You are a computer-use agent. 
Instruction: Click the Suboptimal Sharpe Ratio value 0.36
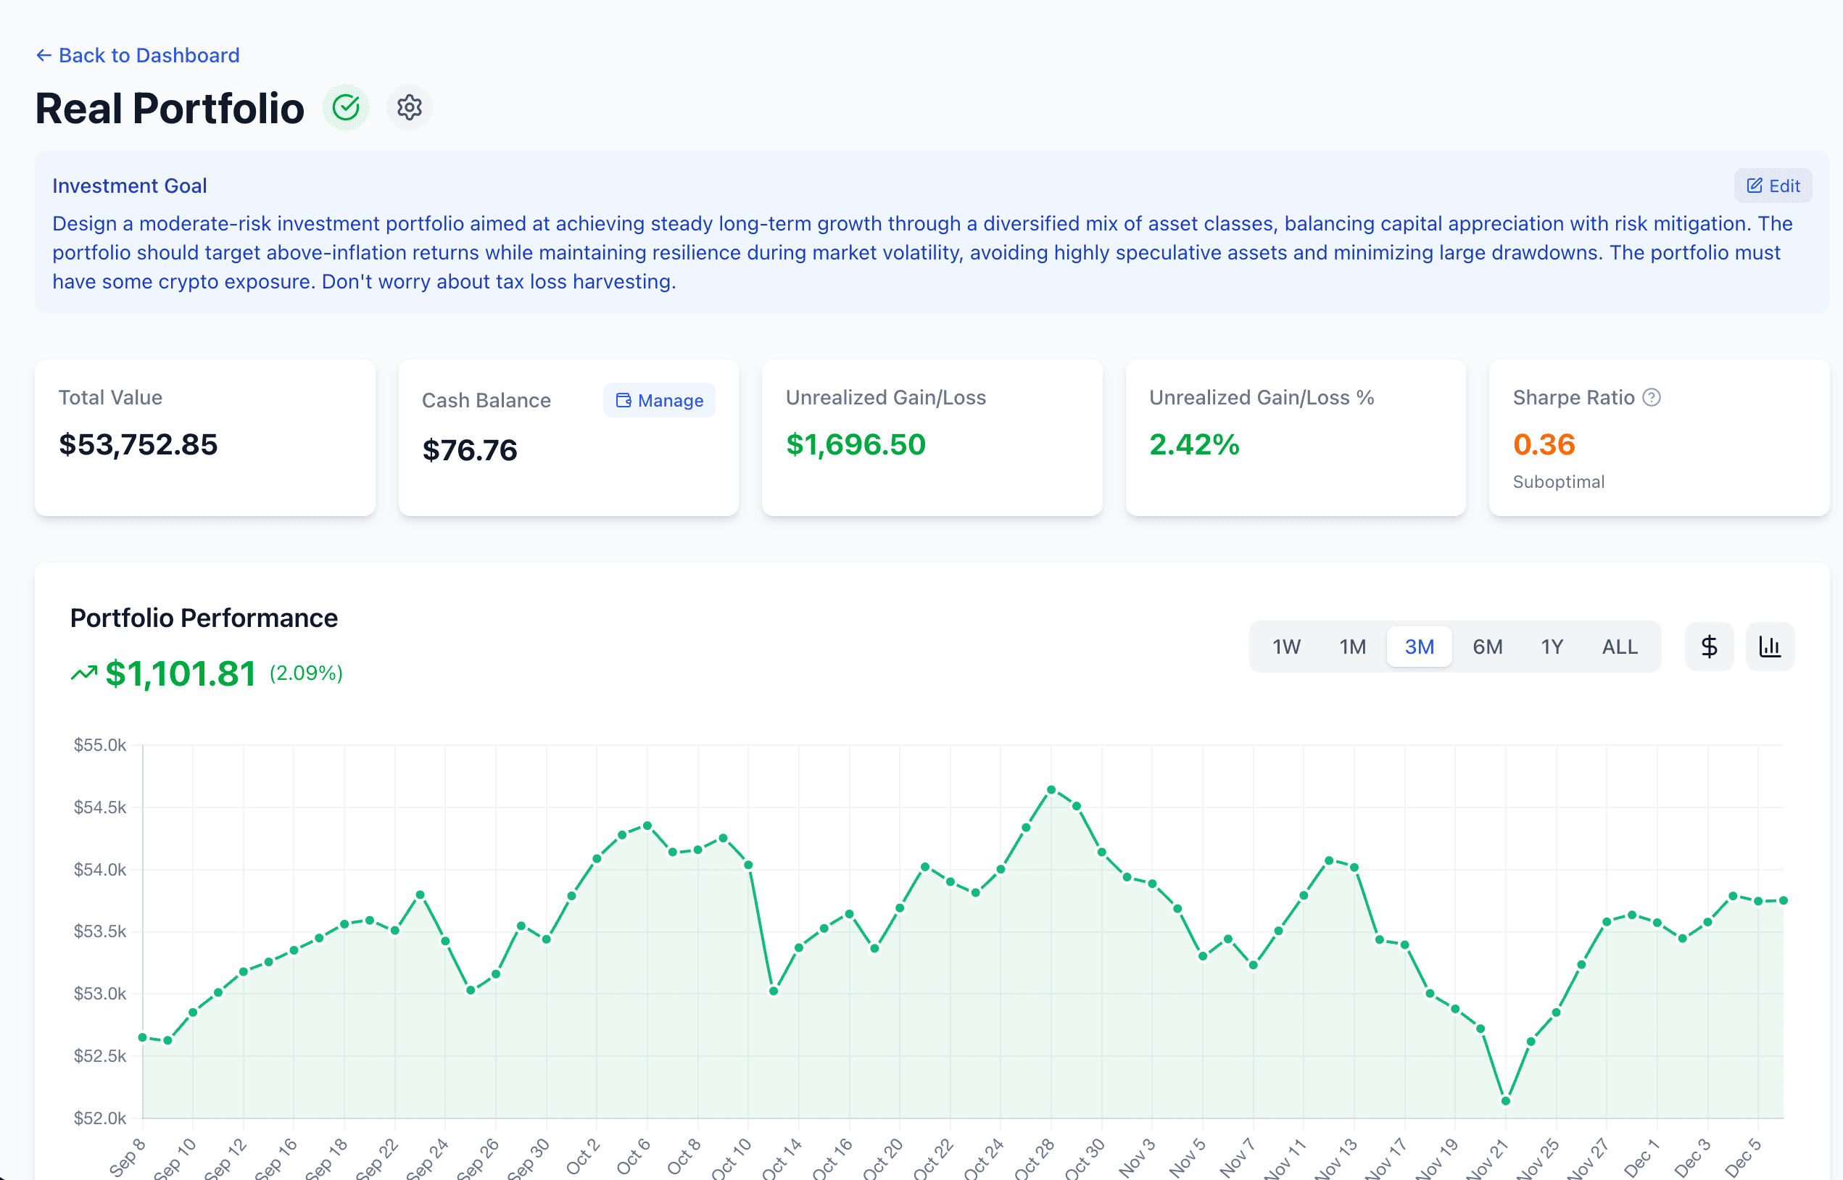click(x=1544, y=444)
